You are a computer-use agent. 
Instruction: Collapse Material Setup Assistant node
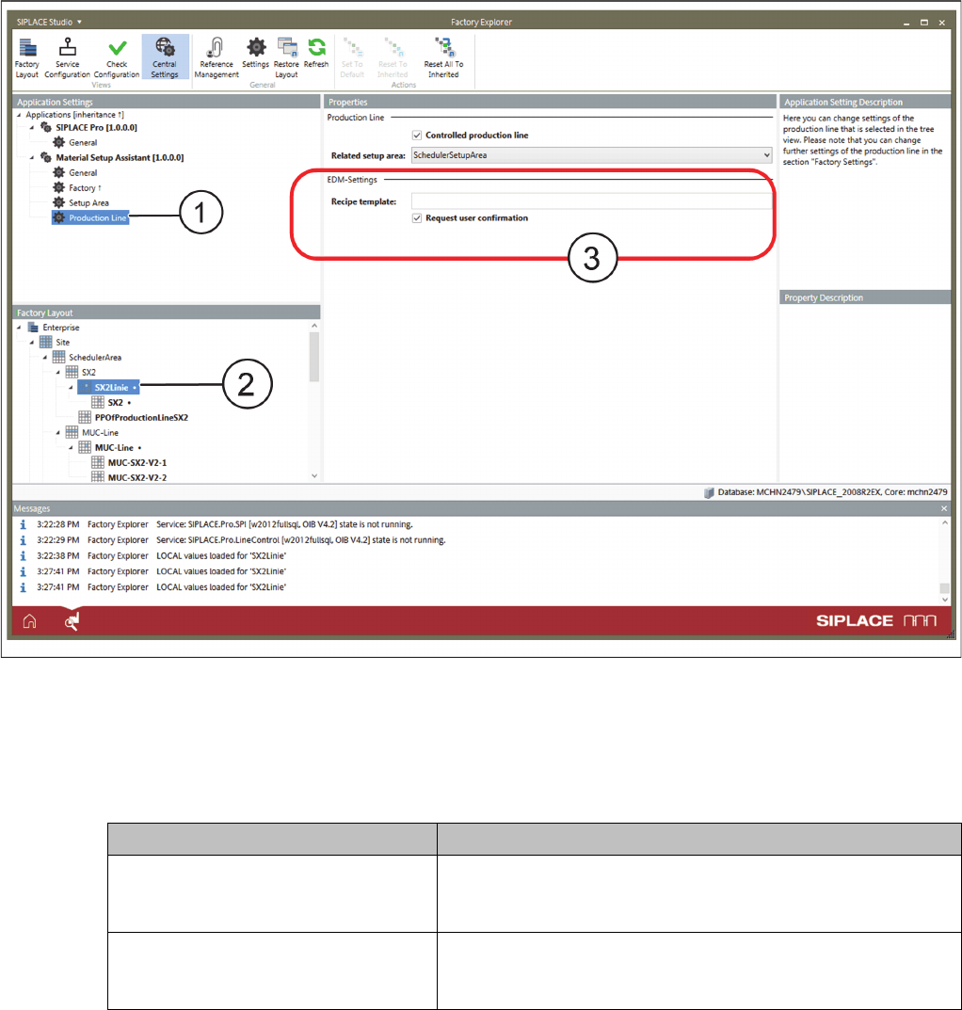coord(32,158)
